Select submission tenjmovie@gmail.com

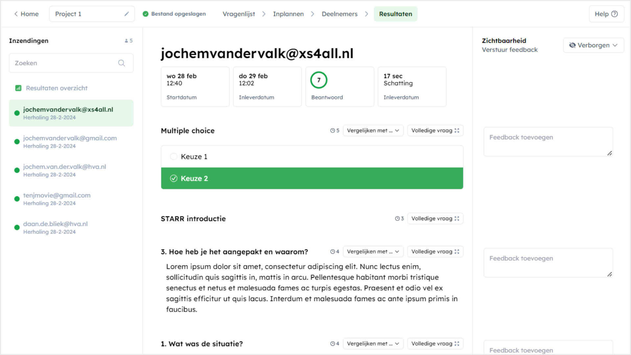pyautogui.click(x=71, y=199)
